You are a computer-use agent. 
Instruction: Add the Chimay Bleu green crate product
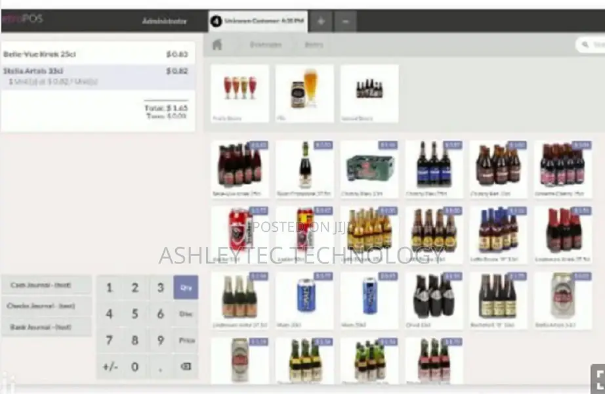[369, 169]
